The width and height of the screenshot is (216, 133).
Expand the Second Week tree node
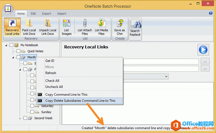(x=20, y=118)
